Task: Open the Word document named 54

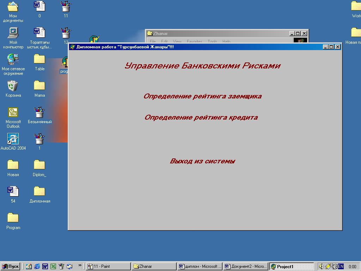Action: [13, 192]
